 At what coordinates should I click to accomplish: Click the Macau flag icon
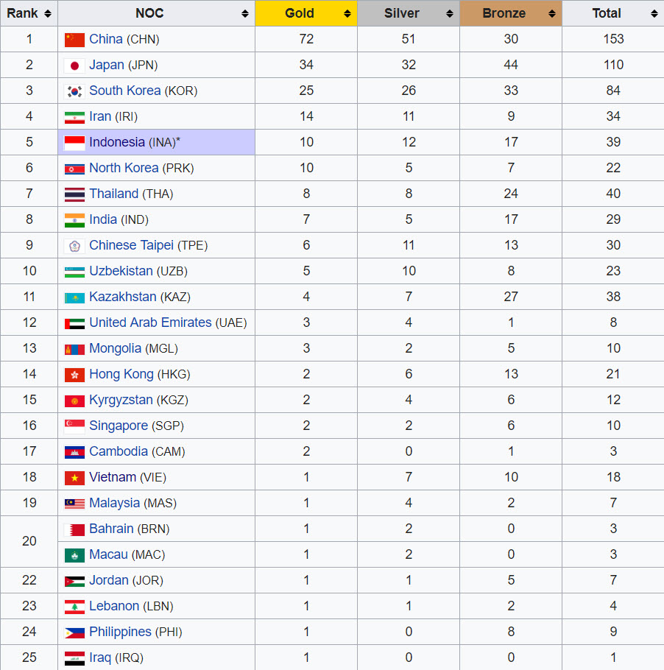pyautogui.click(x=74, y=555)
